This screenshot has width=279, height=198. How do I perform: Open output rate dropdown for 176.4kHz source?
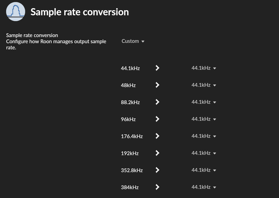click(204, 136)
